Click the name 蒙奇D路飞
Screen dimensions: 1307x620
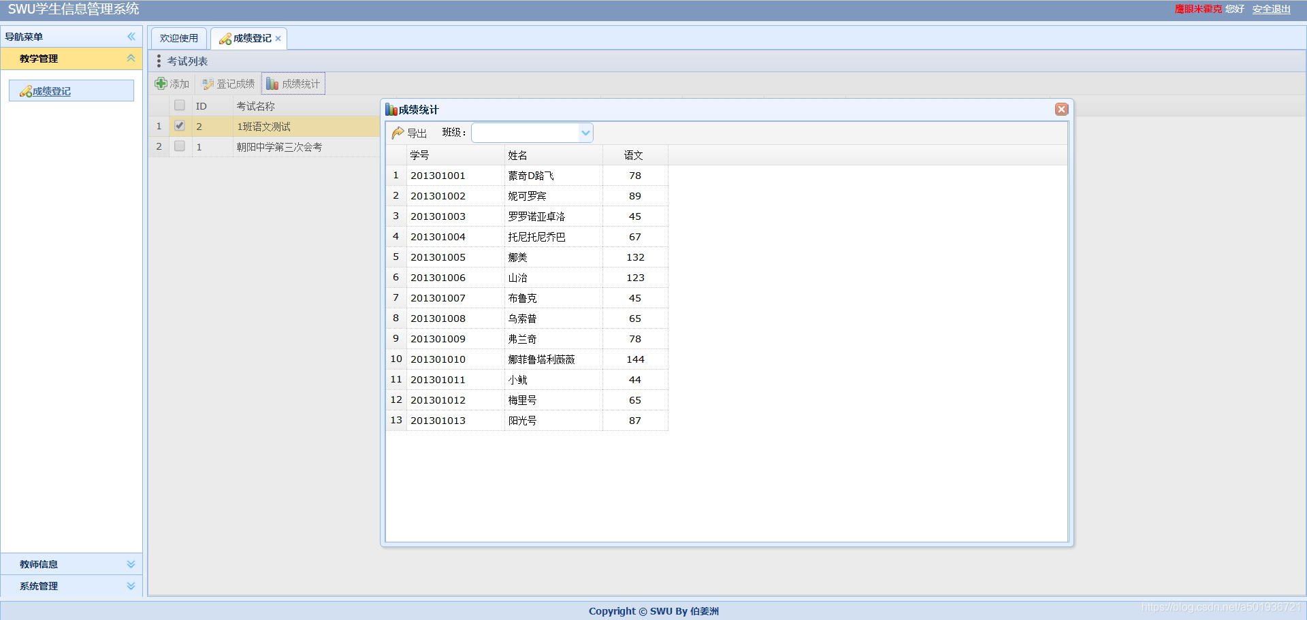pyautogui.click(x=531, y=176)
